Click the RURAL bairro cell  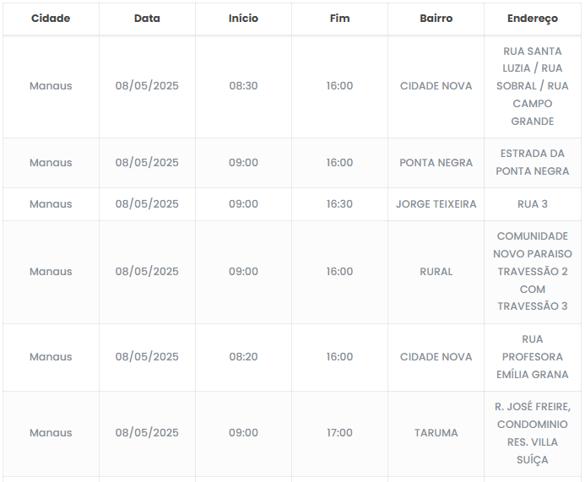(436, 272)
